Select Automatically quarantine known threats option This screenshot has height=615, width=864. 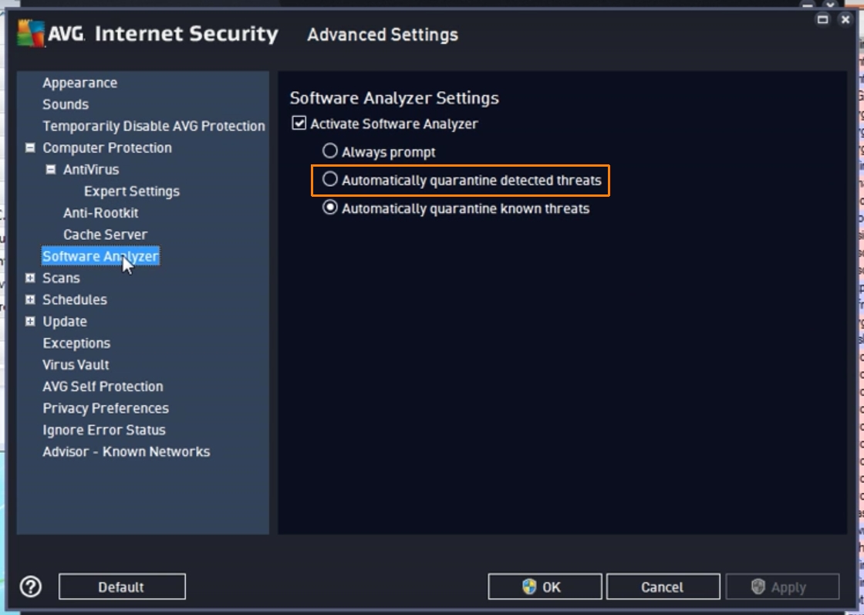click(330, 208)
